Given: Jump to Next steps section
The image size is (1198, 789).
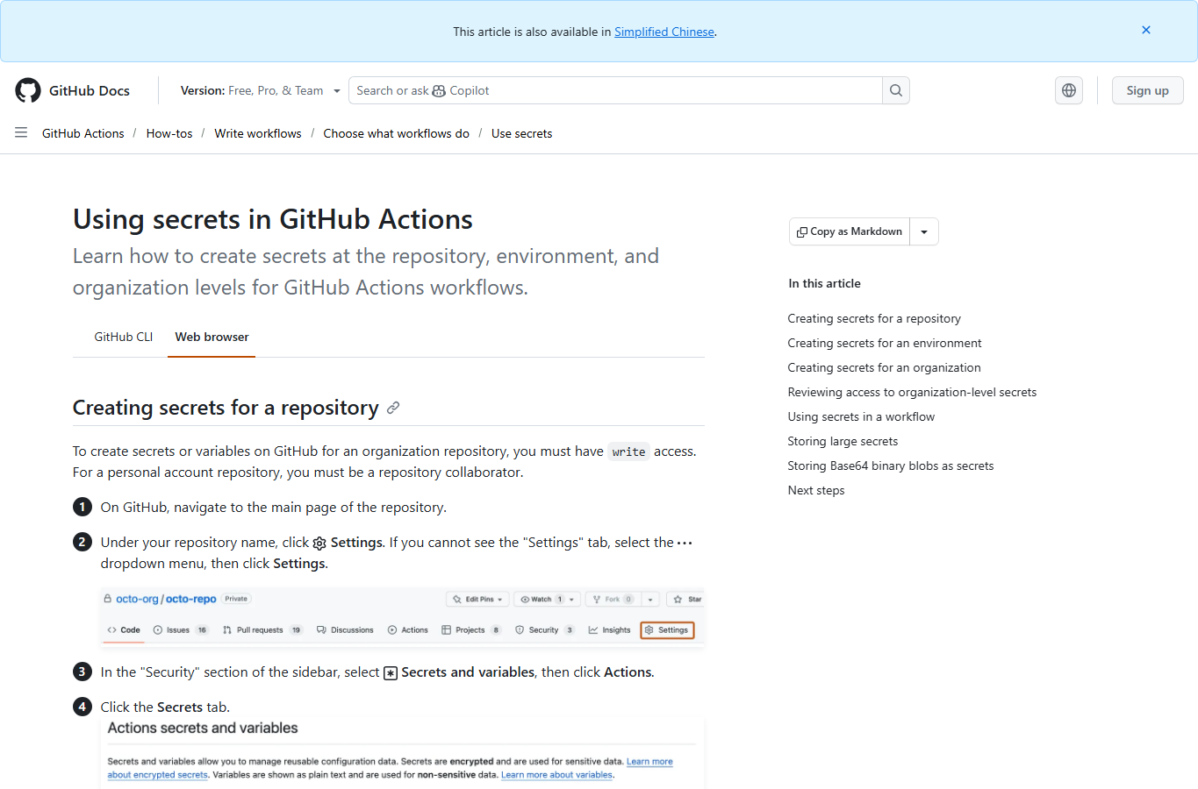Looking at the screenshot, I should pos(816,490).
